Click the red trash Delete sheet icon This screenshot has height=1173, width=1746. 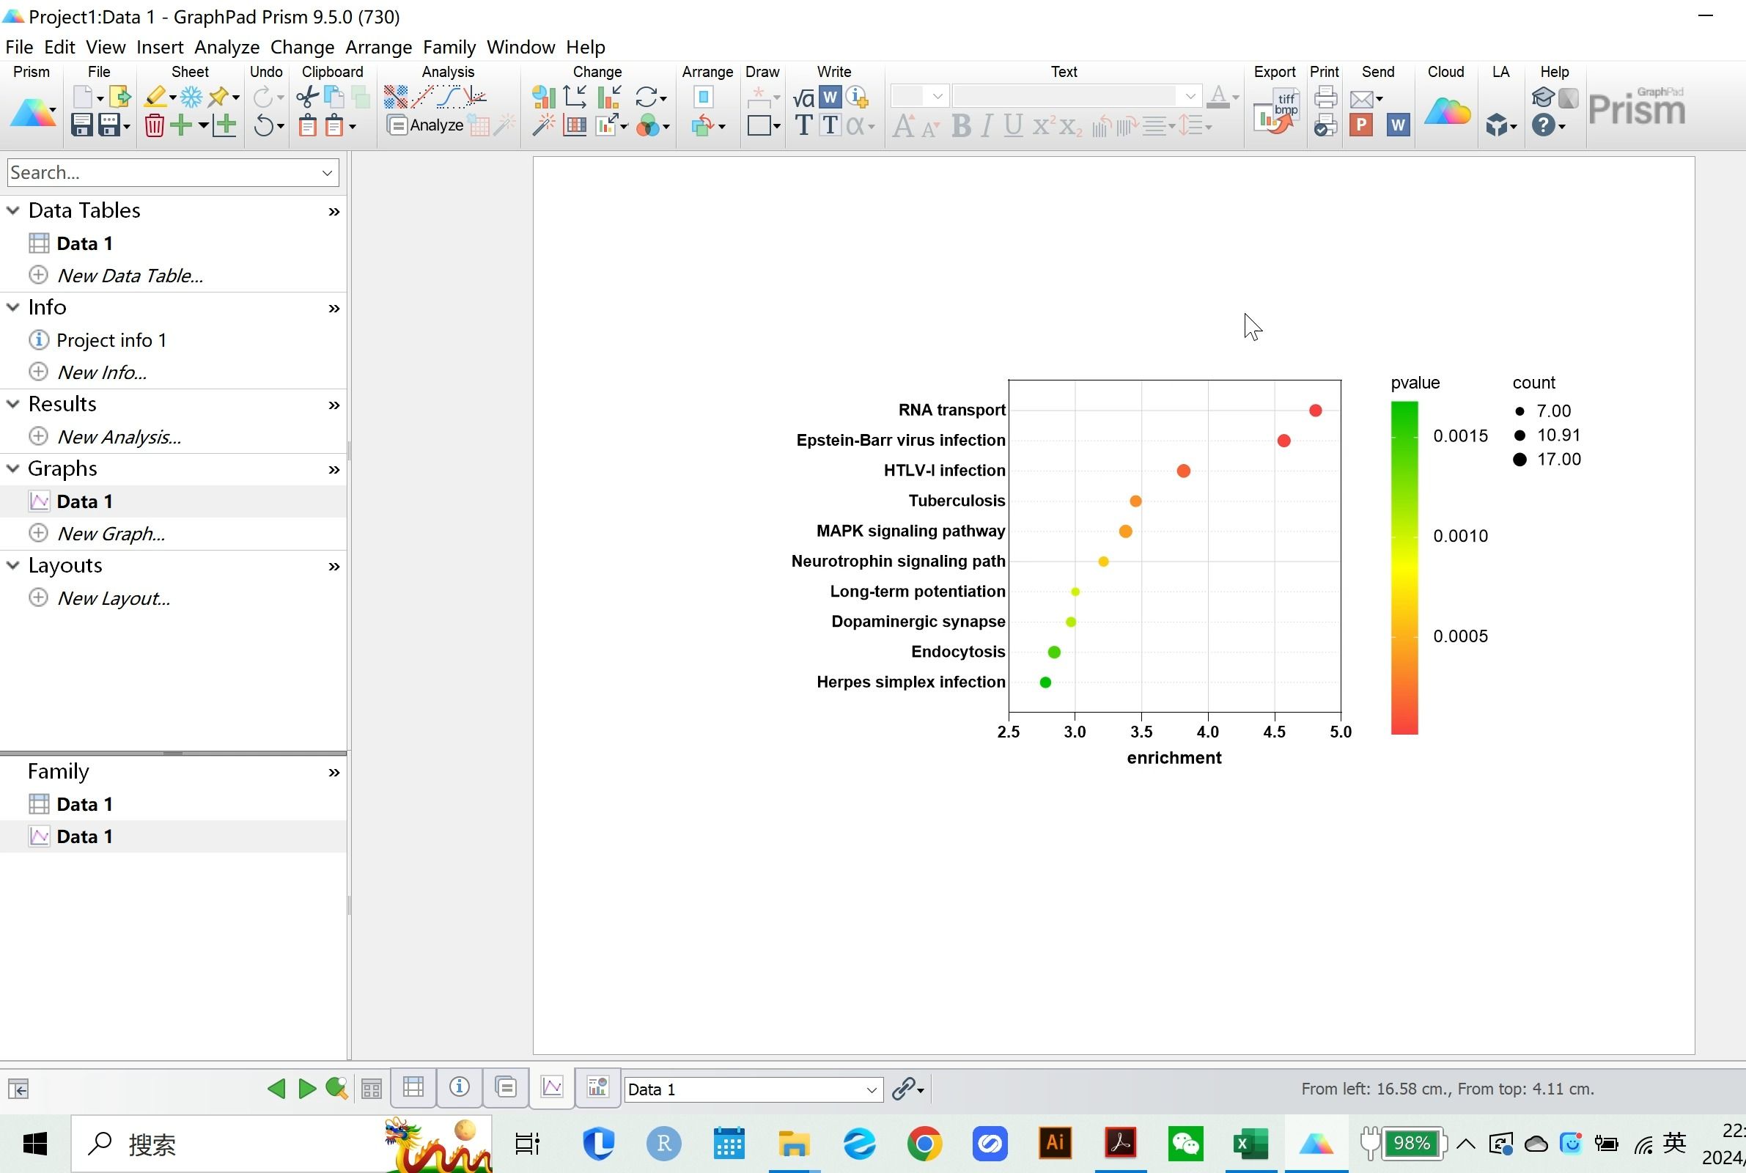point(154,125)
